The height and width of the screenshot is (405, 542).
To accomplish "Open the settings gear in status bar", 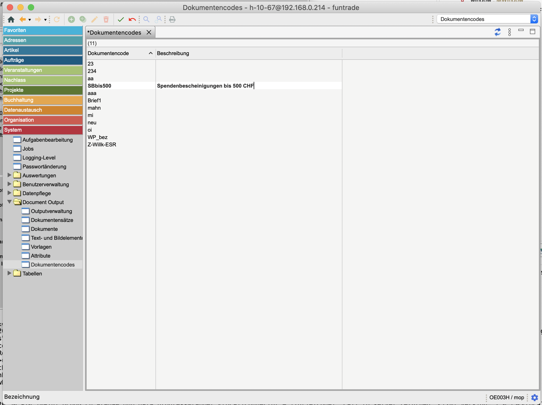I will click(x=535, y=397).
